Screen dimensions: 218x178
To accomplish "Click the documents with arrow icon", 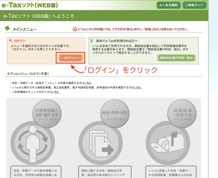I will (101, 143).
